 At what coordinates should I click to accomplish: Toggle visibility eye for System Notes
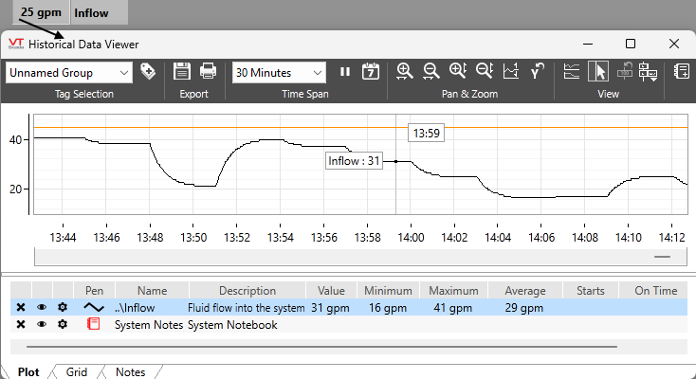tap(42, 324)
